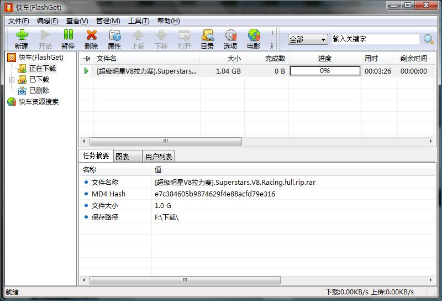Switch to 用户列表 user list tab

[x=159, y=157]
